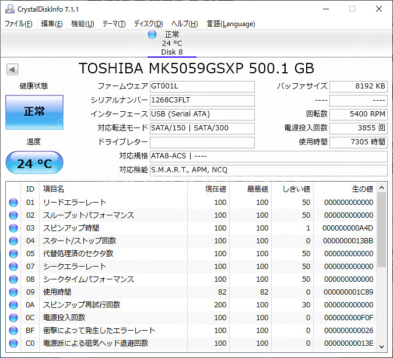The width and height of the screenshot is (393, 358).
Task: Click the 項目名 column header
Action: [54, 189]
